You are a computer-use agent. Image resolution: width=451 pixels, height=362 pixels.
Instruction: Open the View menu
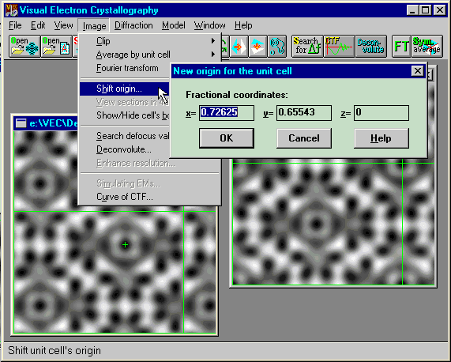[63, 25]
